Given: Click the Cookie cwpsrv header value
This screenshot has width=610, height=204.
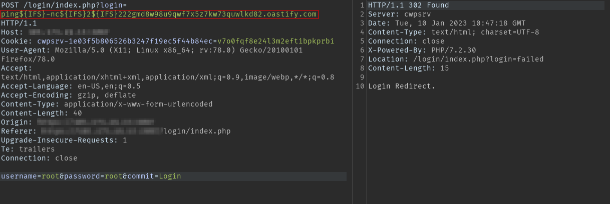Looking at the screenshot, I should pyautogui.click(x=185, y=41).
